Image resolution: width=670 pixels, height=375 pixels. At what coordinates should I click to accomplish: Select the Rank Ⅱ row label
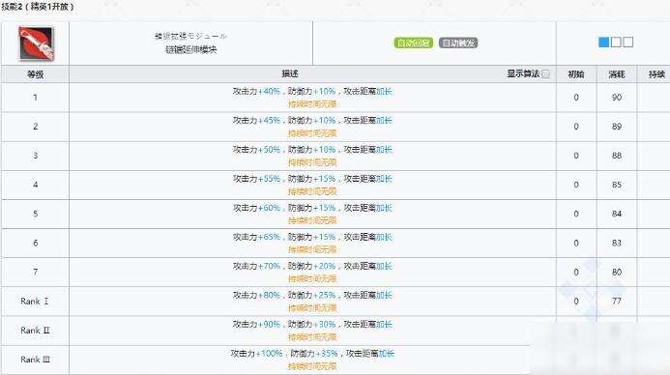35,331
